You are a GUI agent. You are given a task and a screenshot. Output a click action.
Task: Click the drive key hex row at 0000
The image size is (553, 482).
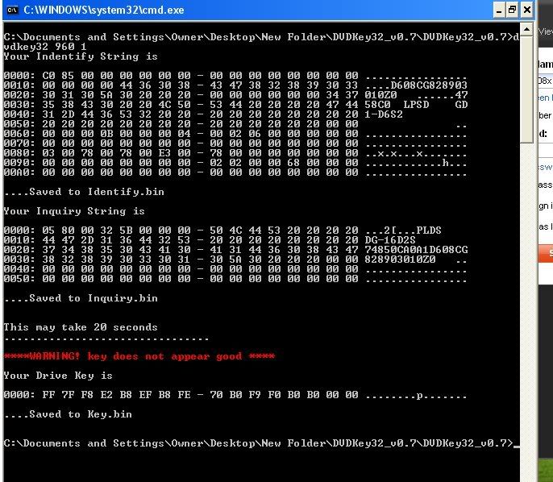coord(234,395)
